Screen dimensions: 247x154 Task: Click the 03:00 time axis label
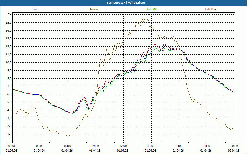(40, 146)
